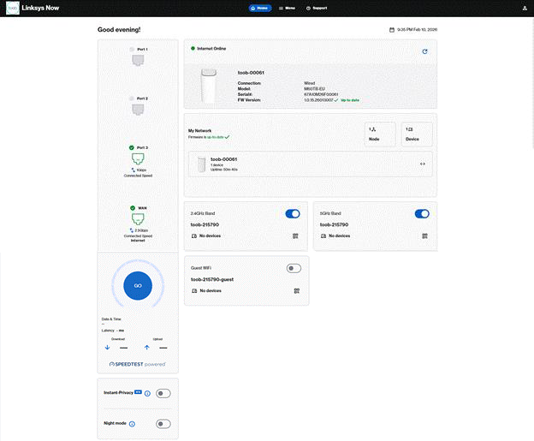Viewport: 534px width, 441px height.
Task: Click the toob logo in header
Action: (13, 8)
